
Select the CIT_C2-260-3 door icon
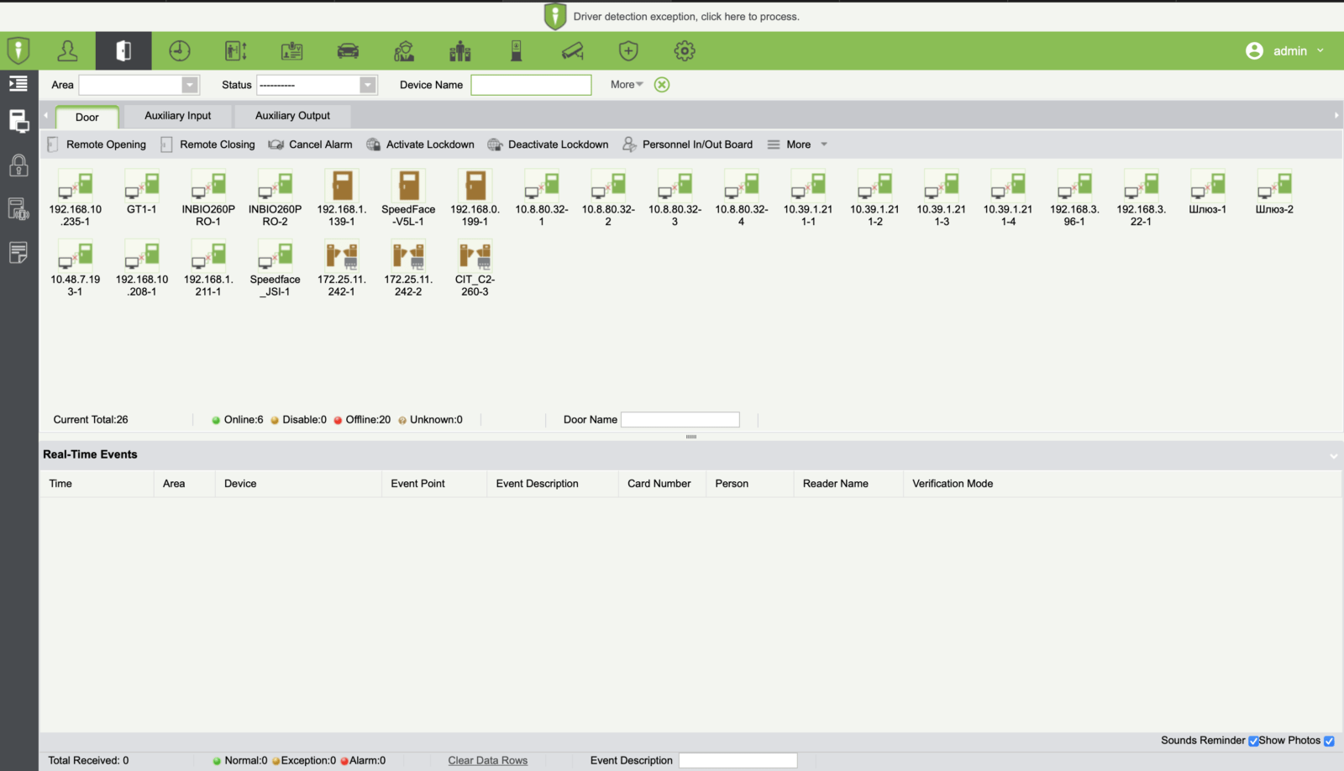click(475, 255)
